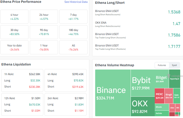Select the 180 day performance card
183x118 pixels.
pyautogui.click(x=73, y=32)
